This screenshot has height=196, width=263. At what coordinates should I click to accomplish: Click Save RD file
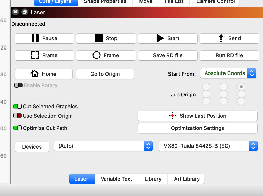tap(168, 55)
